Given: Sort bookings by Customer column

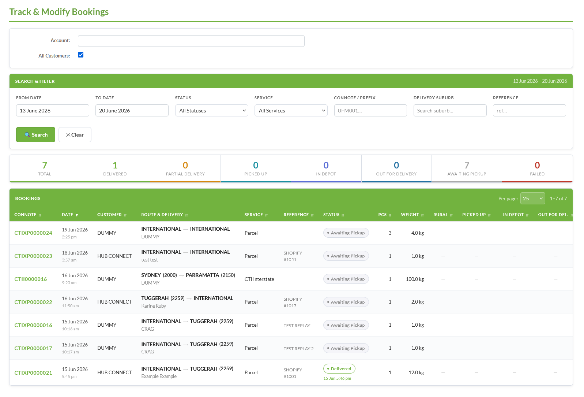Looking at the screenshot, I should pyautogui.click(x=112, y=215).
